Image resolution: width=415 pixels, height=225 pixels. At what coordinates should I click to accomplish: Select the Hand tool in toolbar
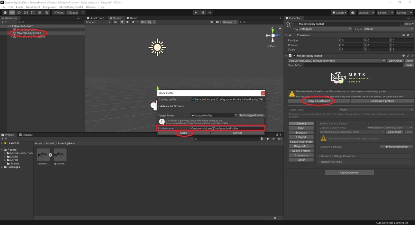[5, 12]
